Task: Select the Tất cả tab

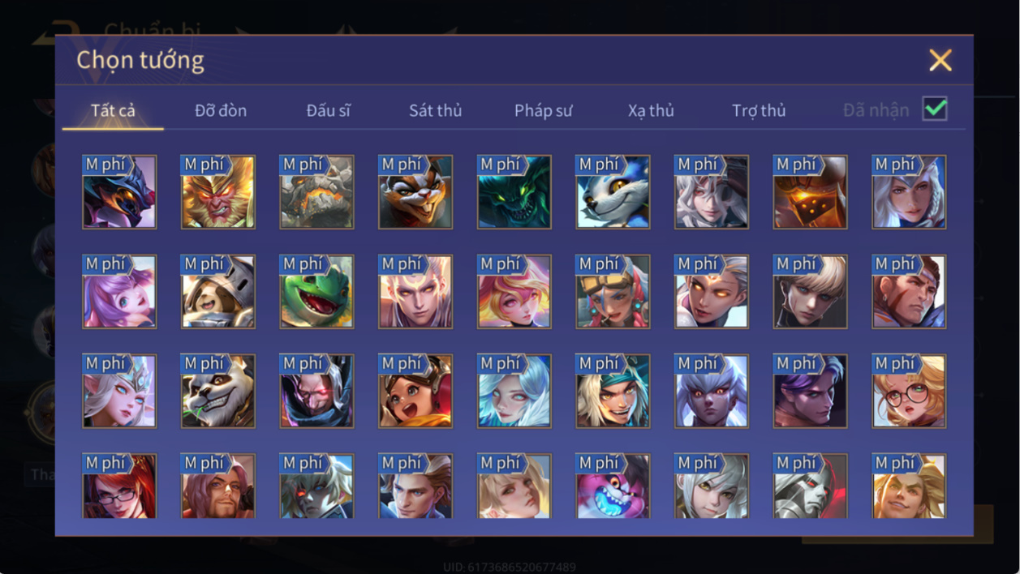Action: pyautogui.click(x=113, y=110)
